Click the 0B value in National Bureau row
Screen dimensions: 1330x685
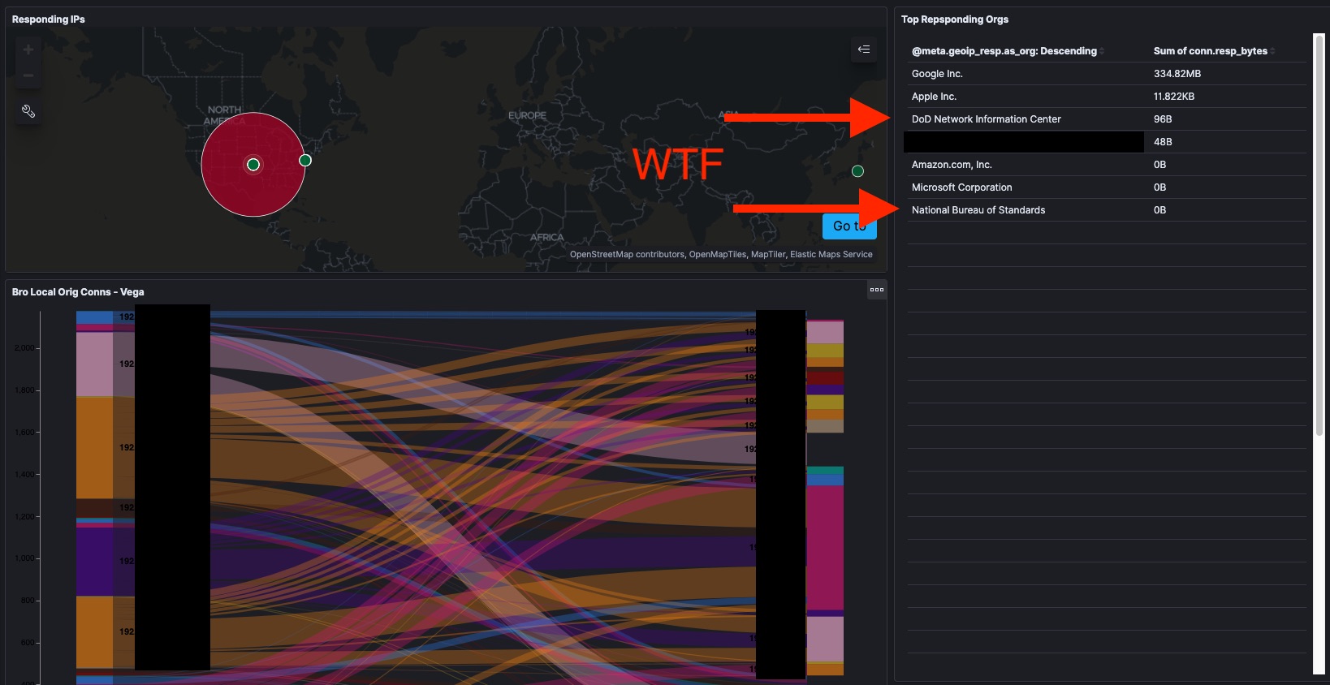1159,210
